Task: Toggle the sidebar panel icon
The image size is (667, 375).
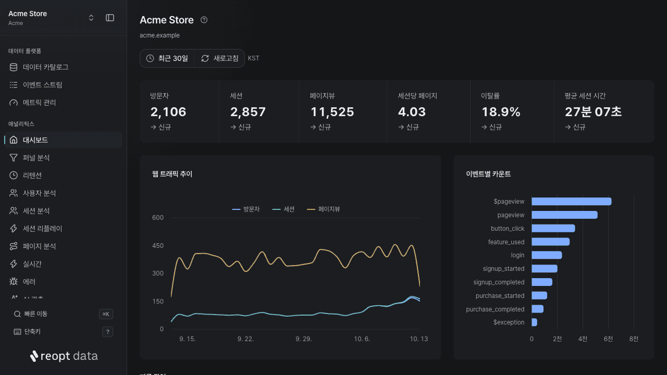Action: [x=110, y=18]
